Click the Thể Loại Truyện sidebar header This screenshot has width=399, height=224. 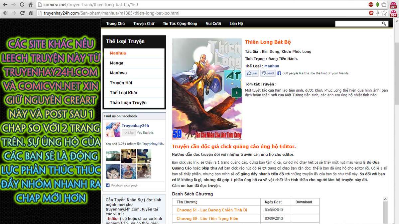[x=125, y=41]
